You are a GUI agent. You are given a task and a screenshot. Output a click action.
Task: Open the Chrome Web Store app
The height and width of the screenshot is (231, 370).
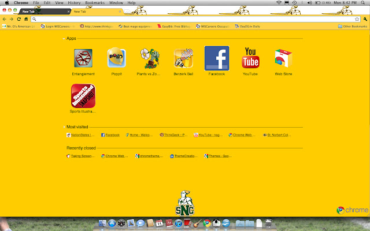tap(283, 58)
